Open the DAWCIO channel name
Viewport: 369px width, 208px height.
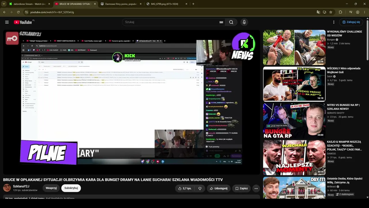(332, 154)
